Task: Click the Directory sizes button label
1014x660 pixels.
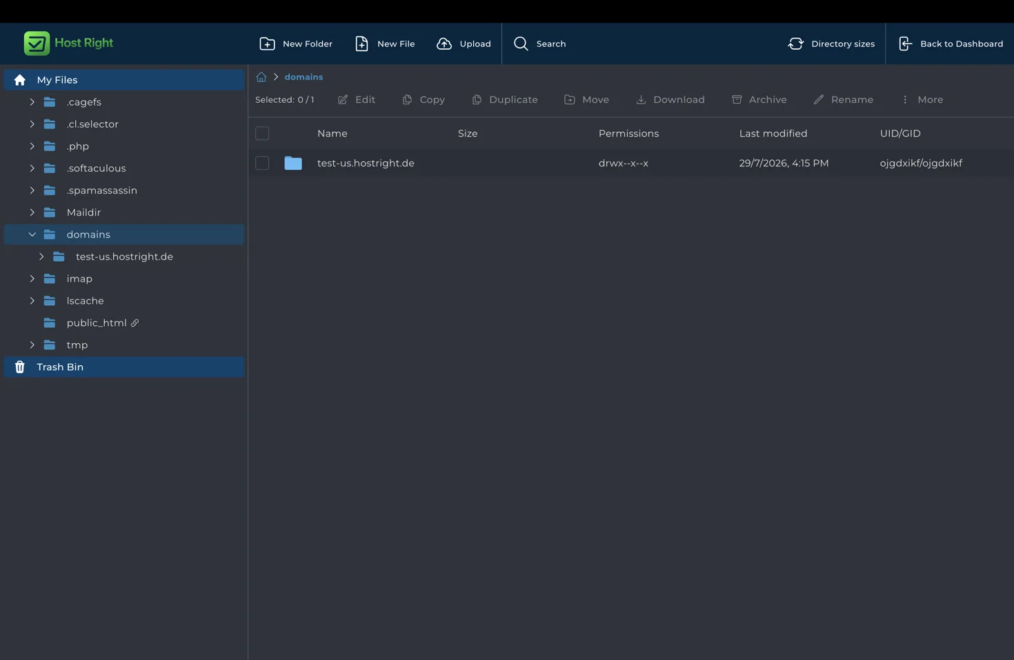Action: [843, 43]
